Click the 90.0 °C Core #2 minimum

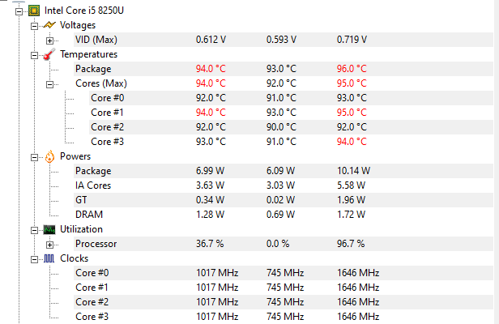pyautogui.click(x=281, y=127)
